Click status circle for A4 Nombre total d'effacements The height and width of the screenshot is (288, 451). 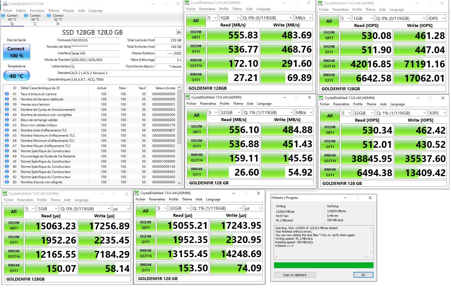point(7,130)
